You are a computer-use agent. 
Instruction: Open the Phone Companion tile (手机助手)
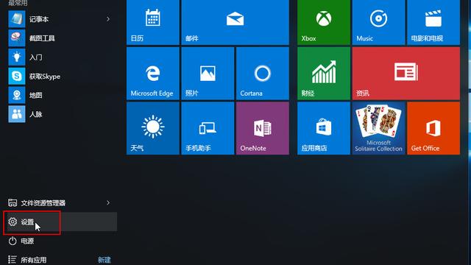tap(208, 128)
